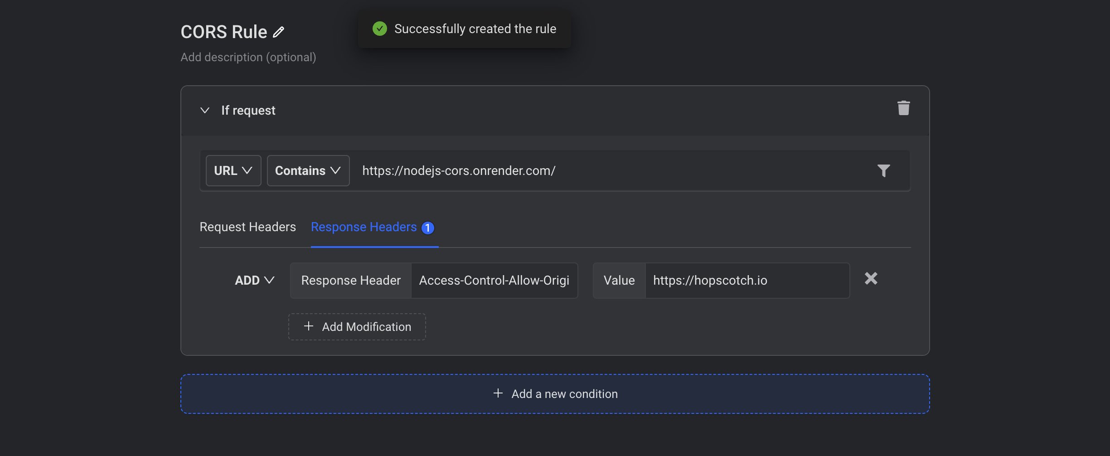
Task: Click the Response Headers count badge
Action: point(427,228)
